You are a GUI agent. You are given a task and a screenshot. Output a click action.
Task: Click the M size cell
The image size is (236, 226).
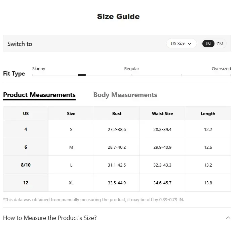(71, 147)
